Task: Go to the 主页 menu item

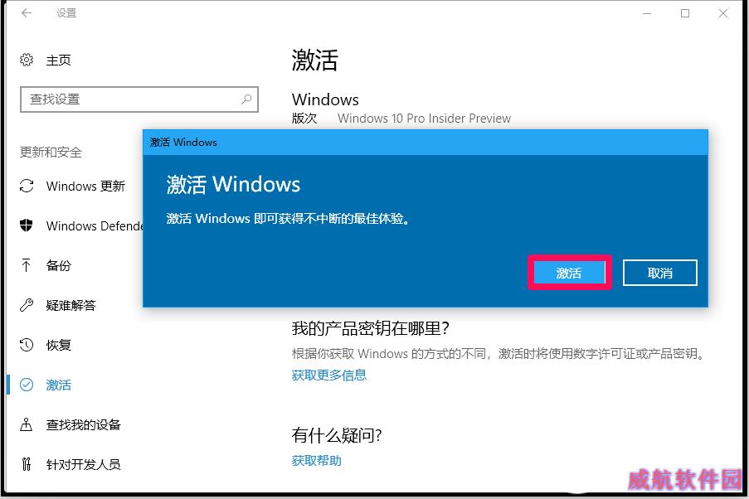Action: (58, 61)
